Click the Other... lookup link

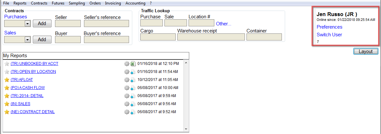click(x=224, y=24)
